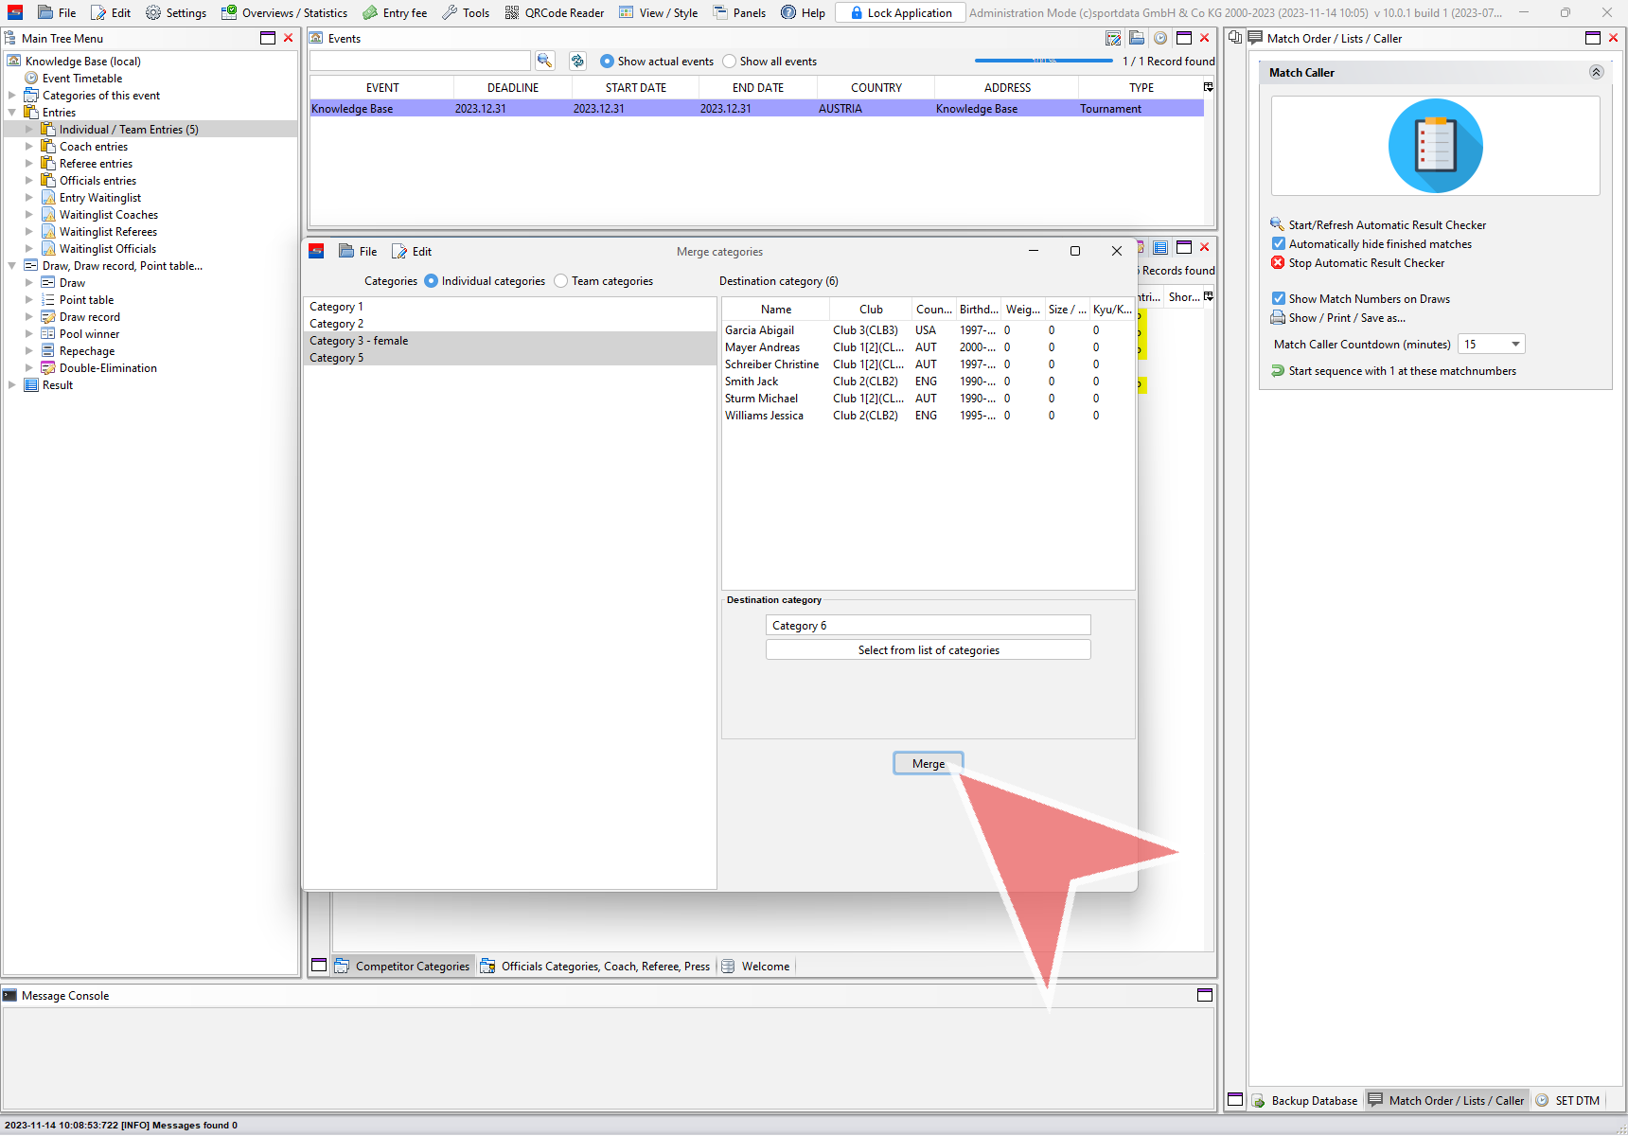Open Match Caller Countdown minutes dropdown
1628x1136 pixels.
click(1514, 345)
